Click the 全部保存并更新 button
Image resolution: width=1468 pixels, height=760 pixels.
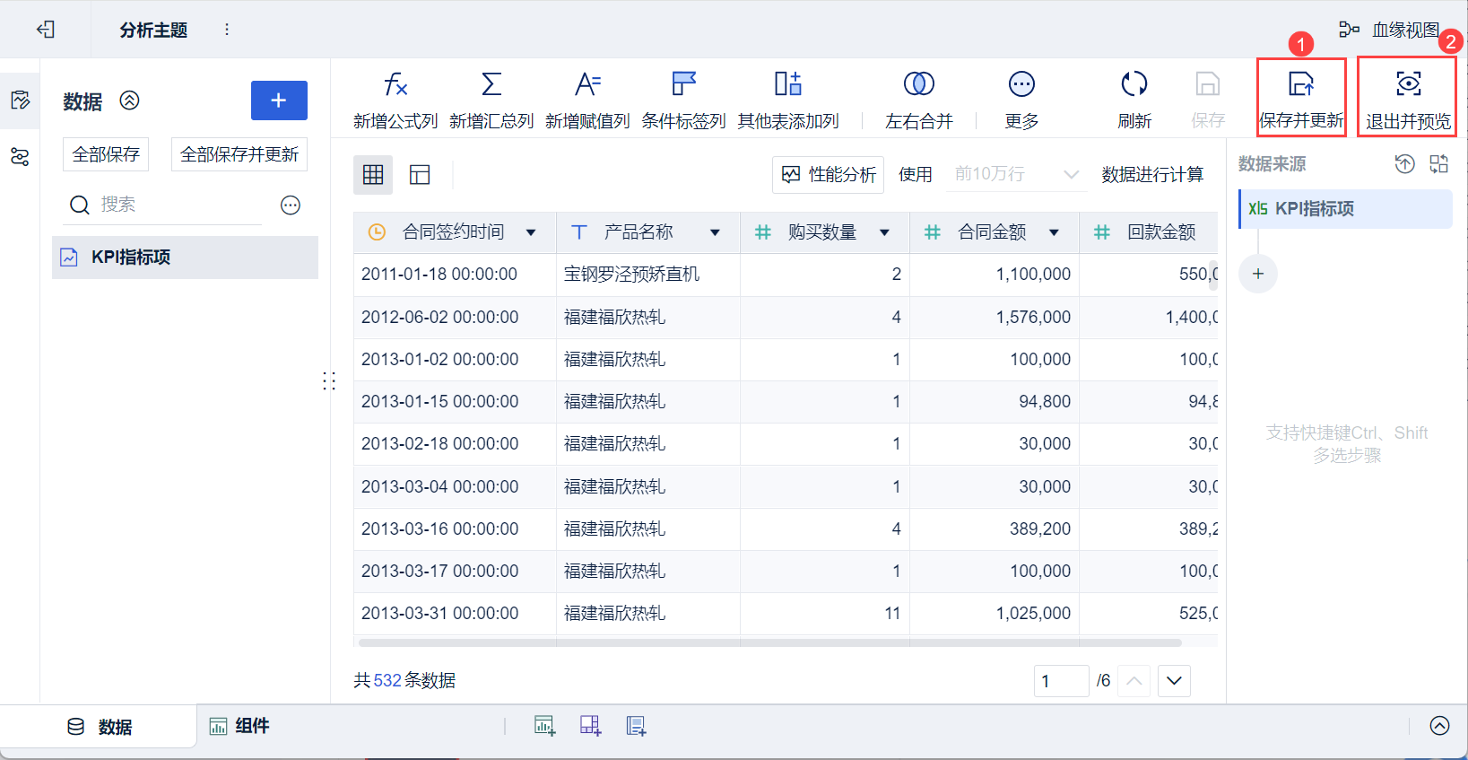(239, 154)
